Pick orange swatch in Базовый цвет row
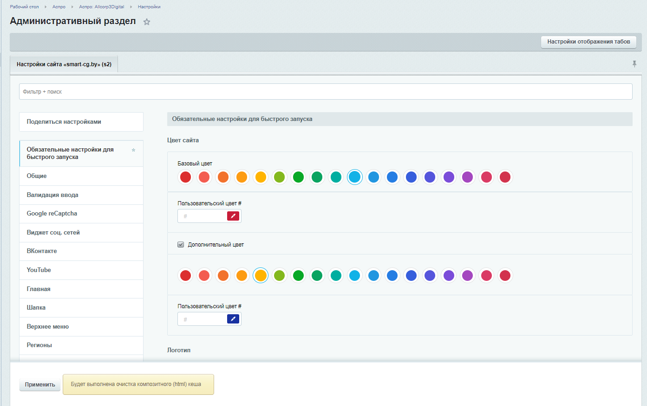This screenshot has height=406, width=647. (223, 177)
